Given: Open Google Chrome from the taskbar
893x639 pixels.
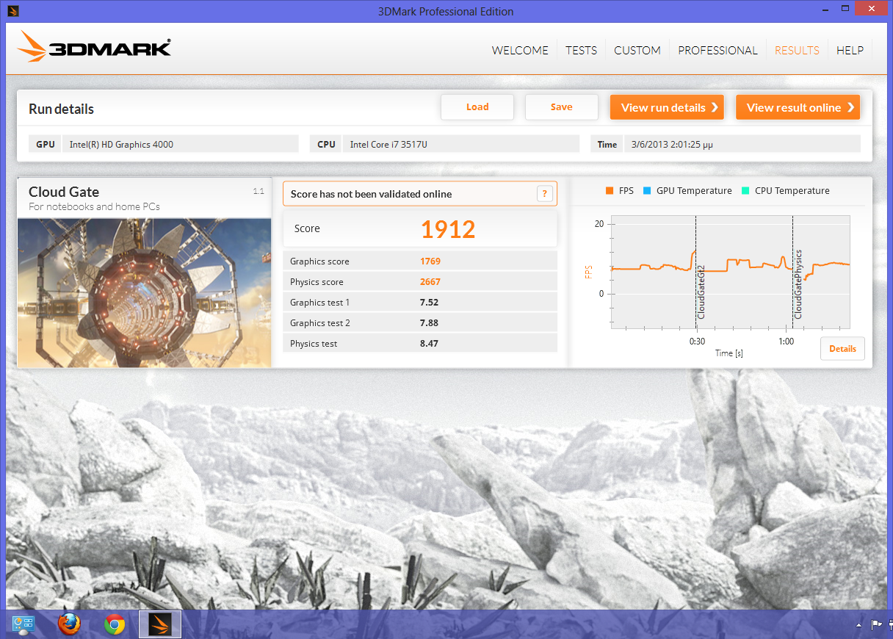Looking at the screenshot, I should [x=114, y=624].
